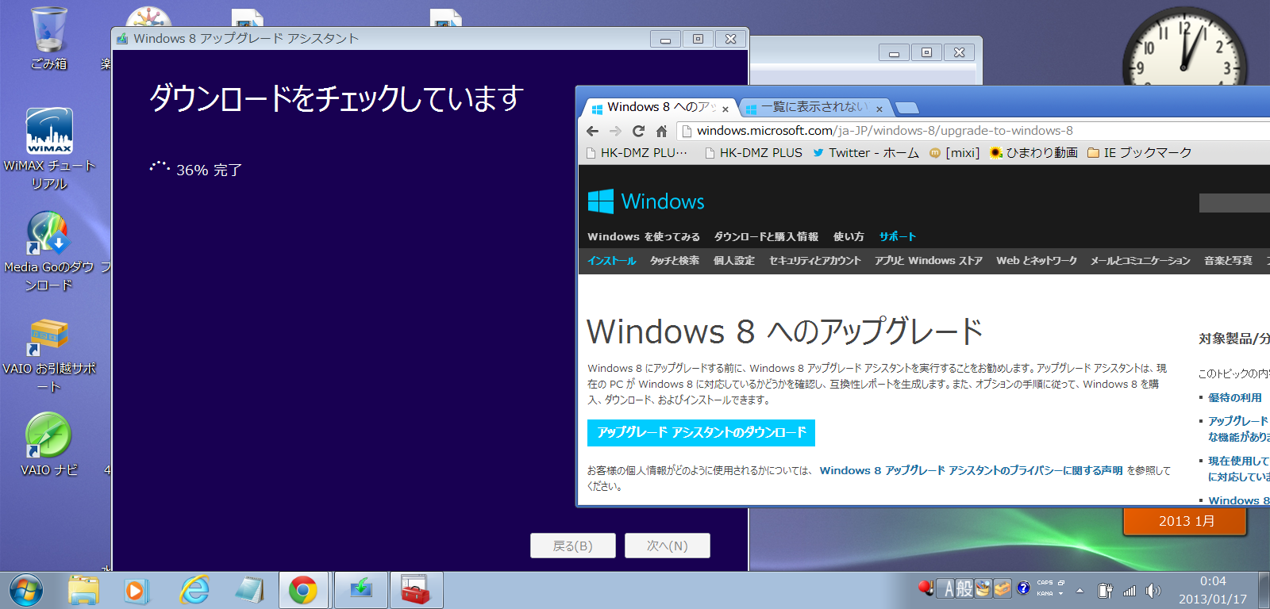Click the Windows Start orb
This screenshot has height=609, width=1270.
click(x=26, y=591)
